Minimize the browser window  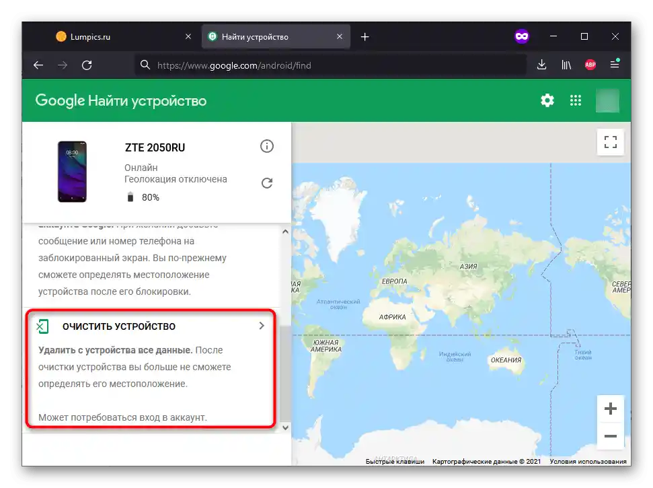coord(553,36)
